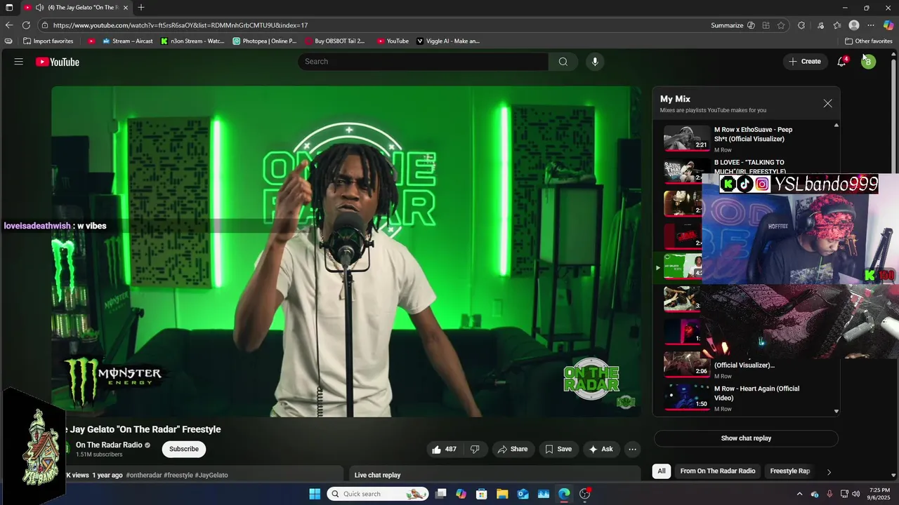
Task: Open the #ontheradar hashtag
Action: pos(144,475)
